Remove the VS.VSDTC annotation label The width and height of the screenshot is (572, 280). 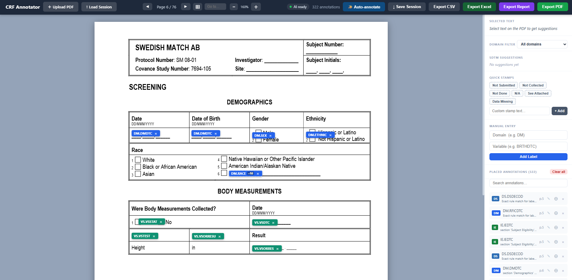pyautogui.click(x=273, y=223)
